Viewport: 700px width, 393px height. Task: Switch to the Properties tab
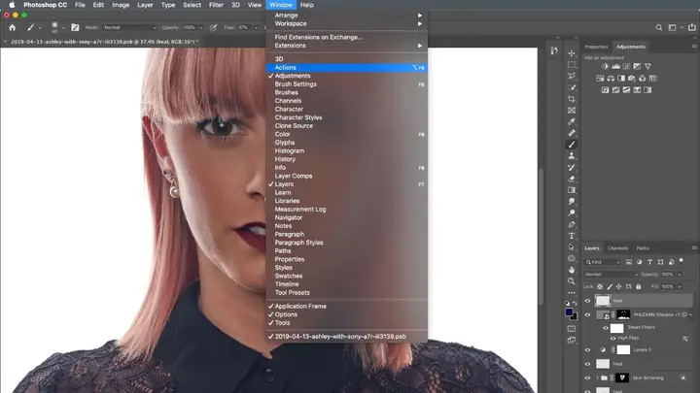pos(596,47)
